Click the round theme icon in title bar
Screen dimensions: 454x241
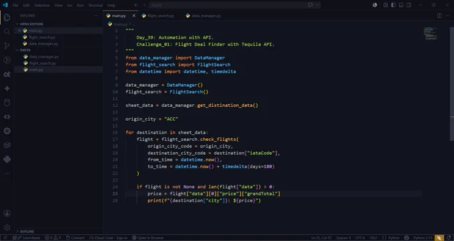click(x=375, y=5)
